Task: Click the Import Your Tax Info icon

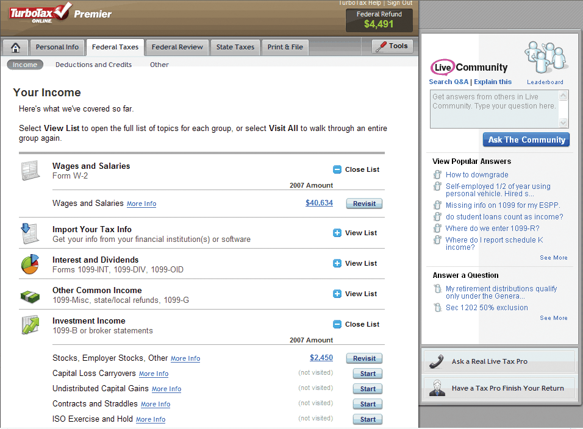Action: click(x=30, y=233)
